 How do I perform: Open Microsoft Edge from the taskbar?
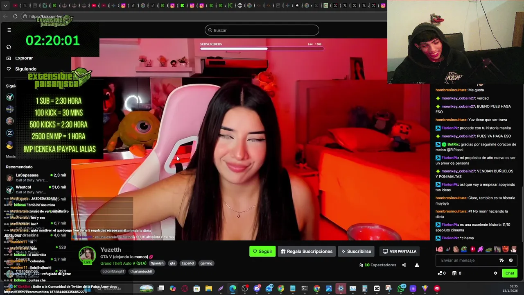[232, 288]
